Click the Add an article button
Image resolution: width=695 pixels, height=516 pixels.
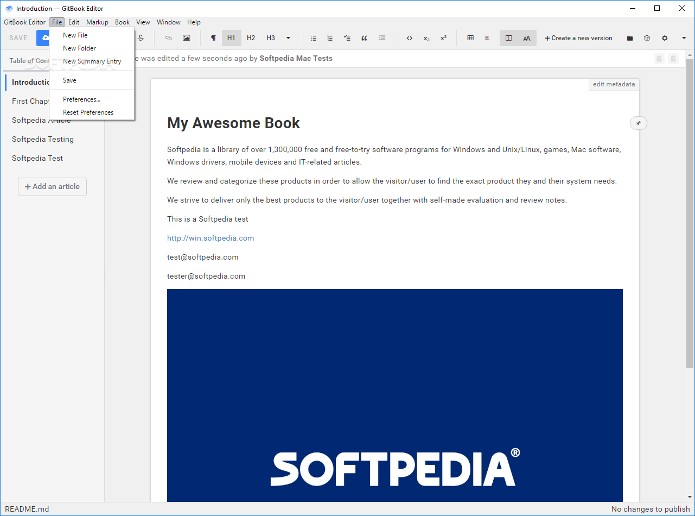pos(52,186)
